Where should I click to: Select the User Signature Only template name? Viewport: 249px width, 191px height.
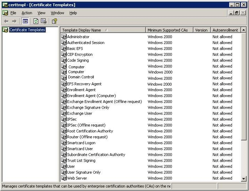pyautogui.click(x=84, y=172)
